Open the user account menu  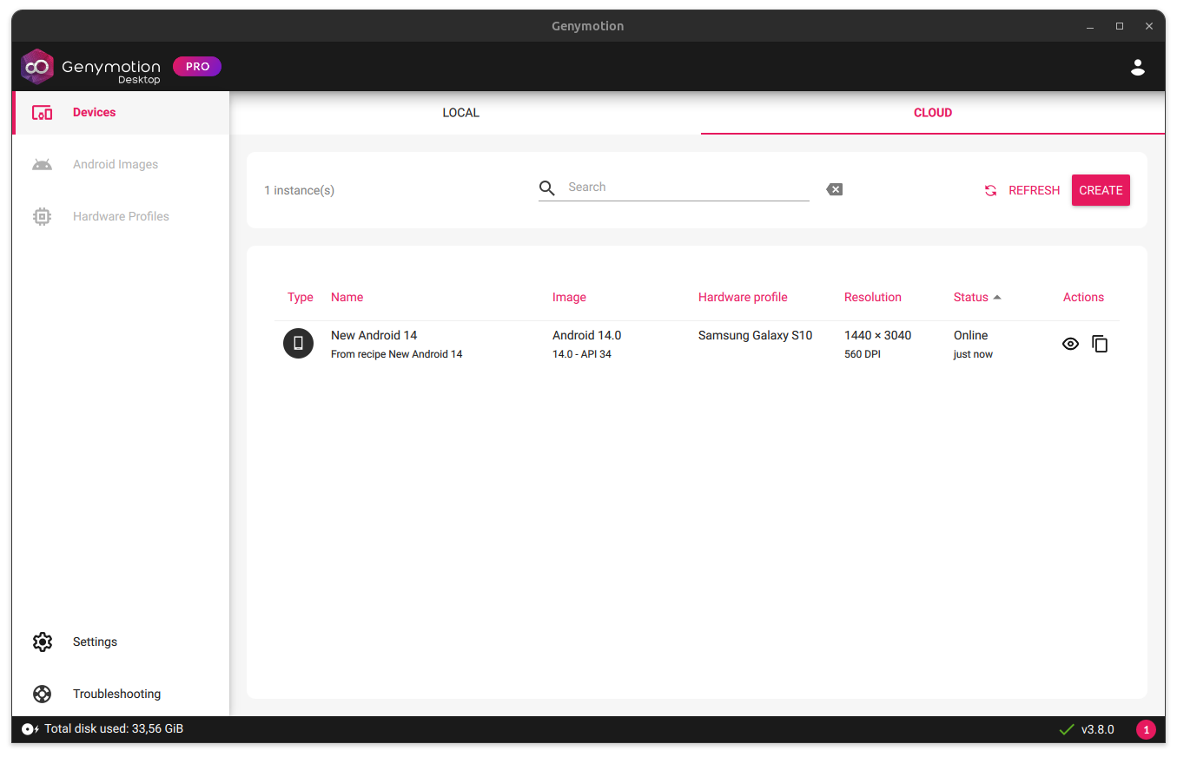point(1138,67)
